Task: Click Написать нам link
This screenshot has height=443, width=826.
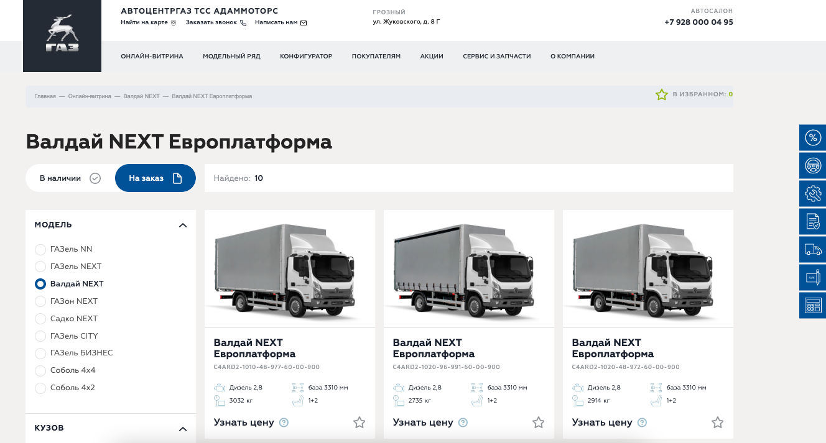Action: (x=276, y=23)
